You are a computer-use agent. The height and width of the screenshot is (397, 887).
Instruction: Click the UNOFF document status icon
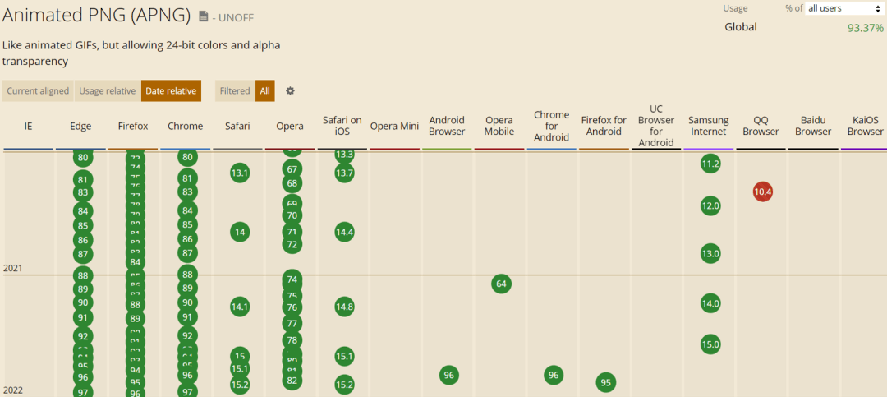[x=204, y=16]
